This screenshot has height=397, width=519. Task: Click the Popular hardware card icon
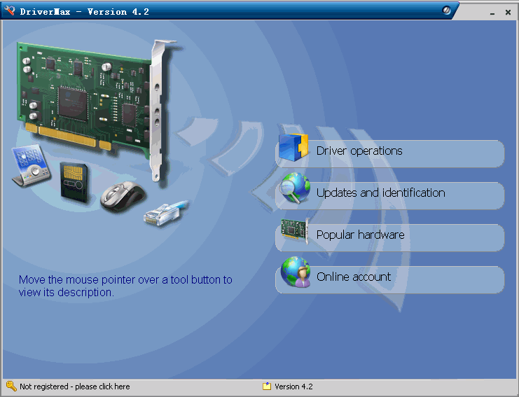[x=295, y=231]
